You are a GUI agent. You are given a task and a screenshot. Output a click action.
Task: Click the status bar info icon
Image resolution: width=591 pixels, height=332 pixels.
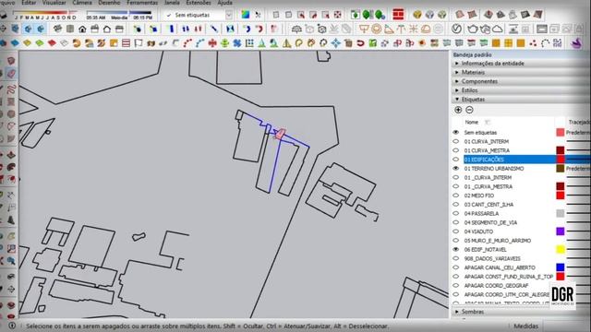coord(12,326)
